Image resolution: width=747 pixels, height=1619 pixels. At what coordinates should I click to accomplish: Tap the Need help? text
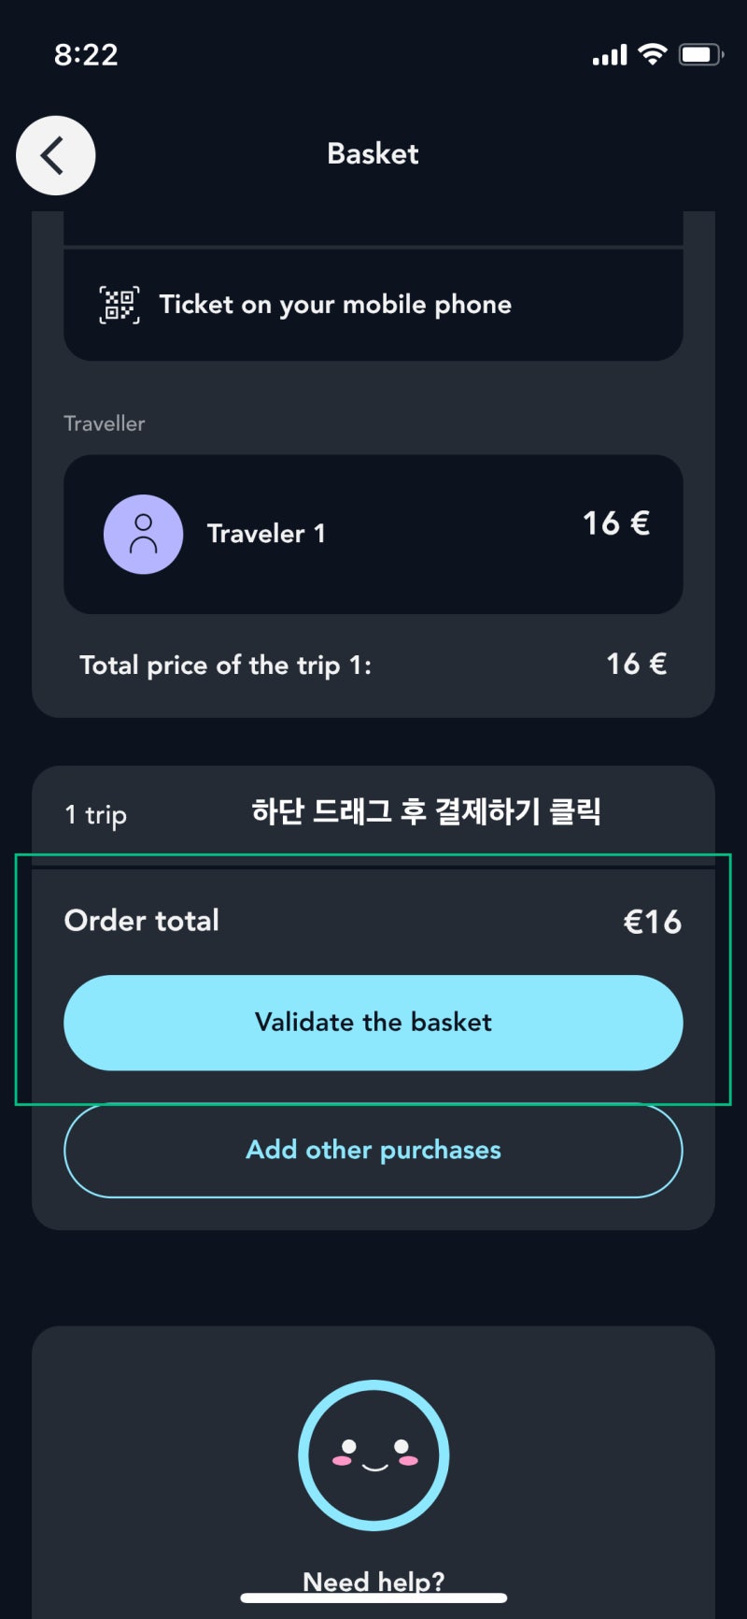(373, 1582)
